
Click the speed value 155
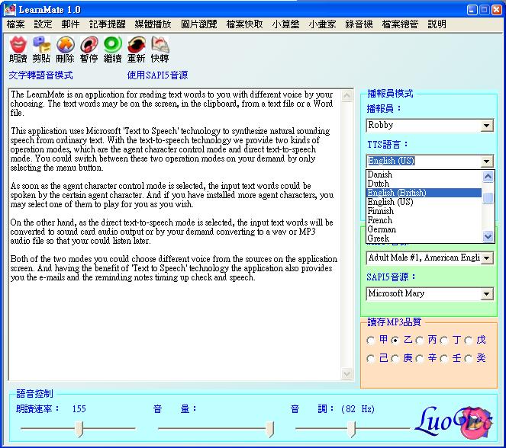(79, 409)
